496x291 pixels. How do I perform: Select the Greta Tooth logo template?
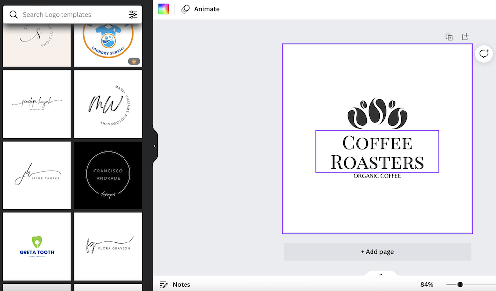coord(37,246)
